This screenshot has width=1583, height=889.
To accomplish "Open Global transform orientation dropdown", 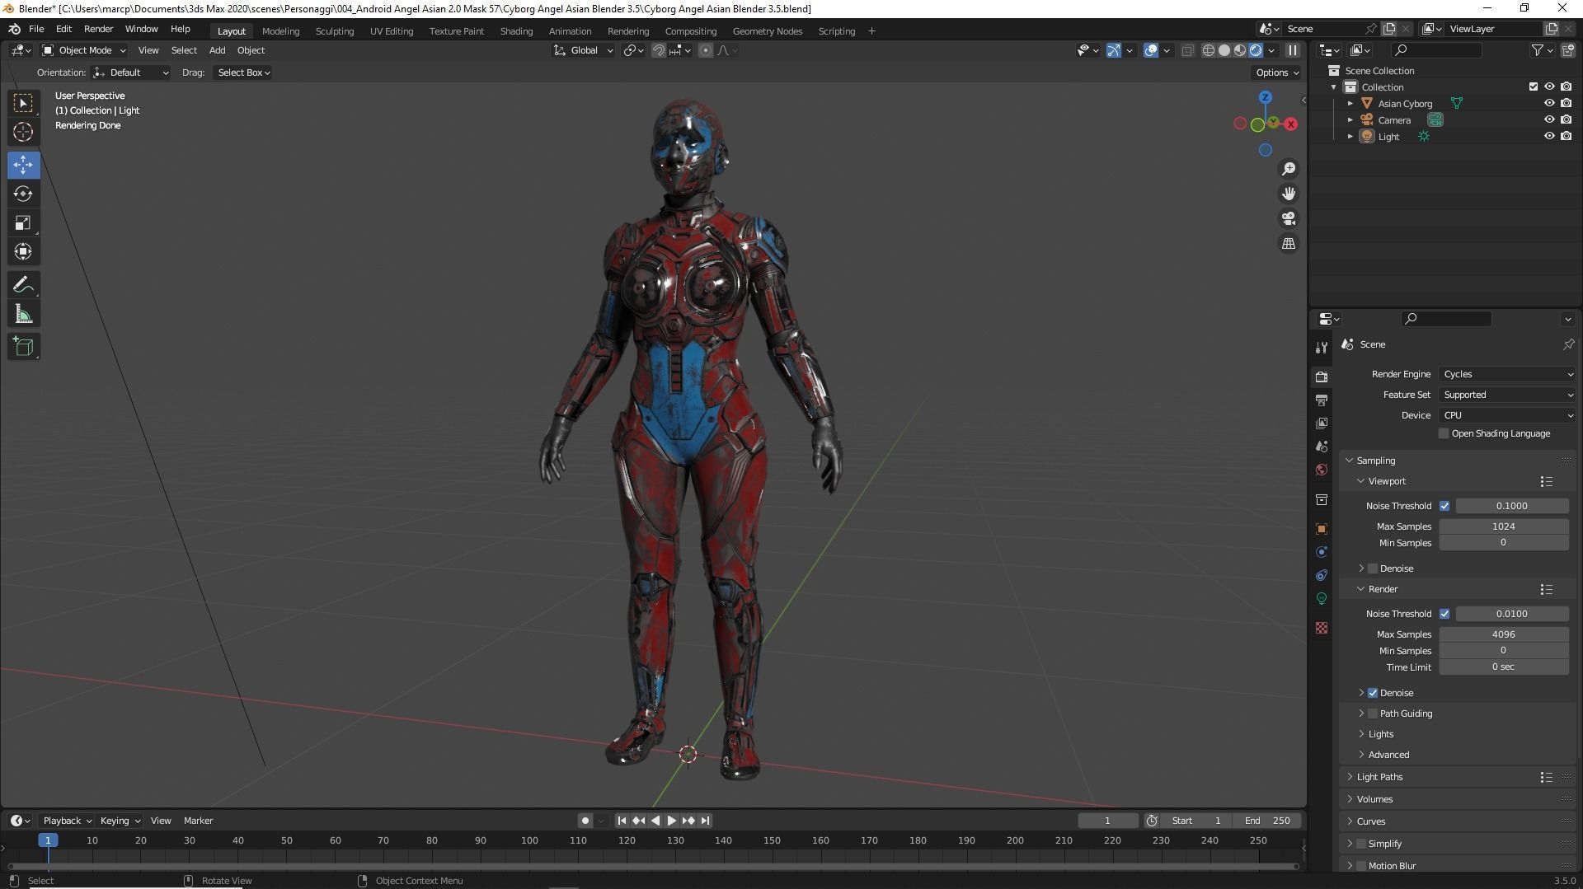I will click(584, 50).
